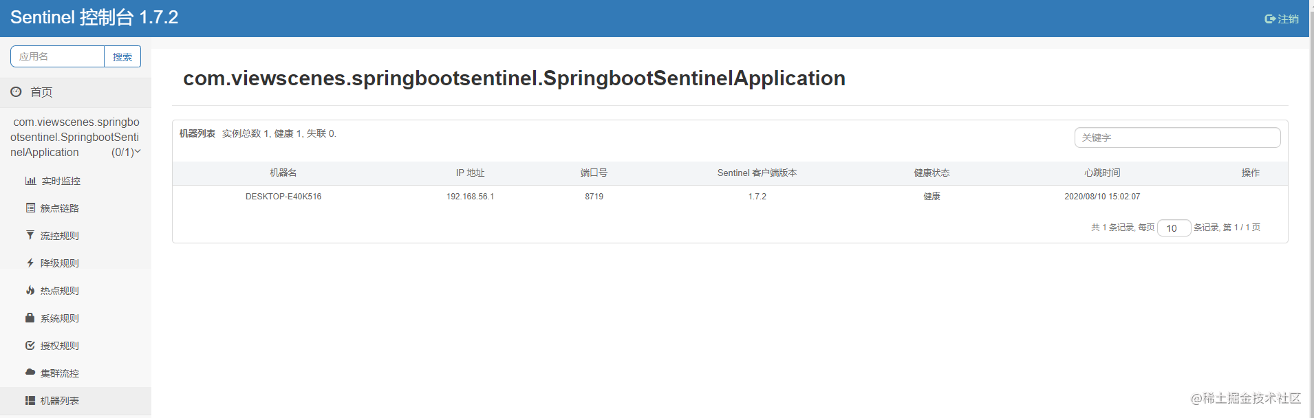Click the lock icon for 系统规则
This screenshot has height=418, width=1314.
pyautogui.click(x=30, y=318)
